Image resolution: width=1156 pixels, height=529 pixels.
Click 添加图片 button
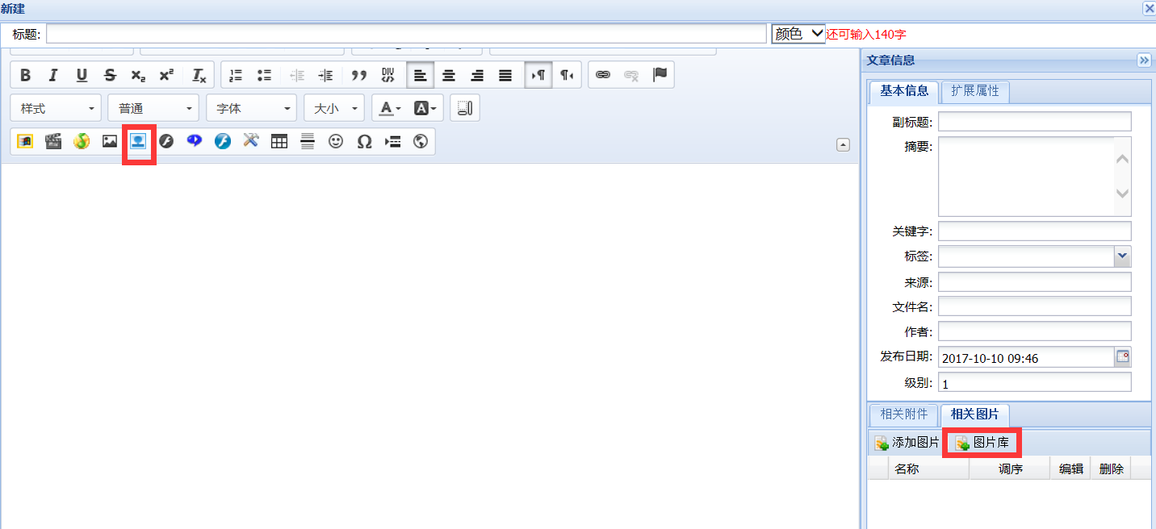pos(907,443)
